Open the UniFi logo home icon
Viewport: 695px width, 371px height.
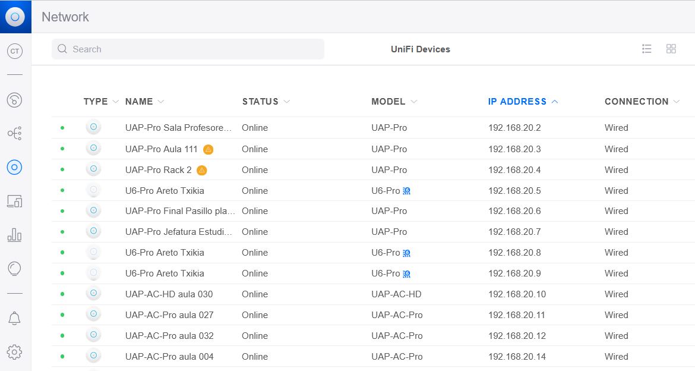click(x=15, y=17)
